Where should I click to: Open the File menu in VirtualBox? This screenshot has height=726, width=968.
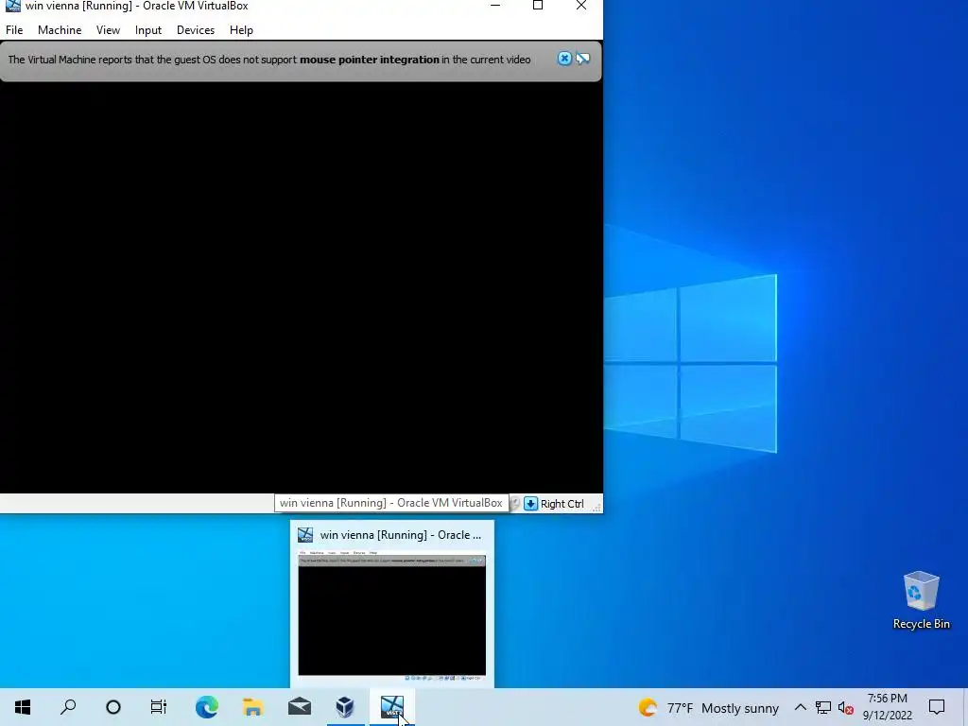14,29
